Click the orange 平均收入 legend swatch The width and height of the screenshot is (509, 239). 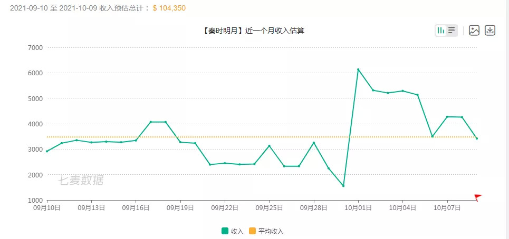(x=253, y=231)
